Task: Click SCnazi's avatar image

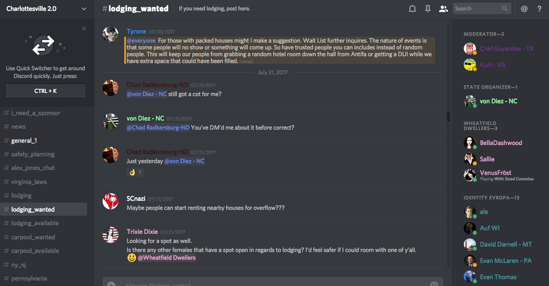Action: (x=111, y=201)
